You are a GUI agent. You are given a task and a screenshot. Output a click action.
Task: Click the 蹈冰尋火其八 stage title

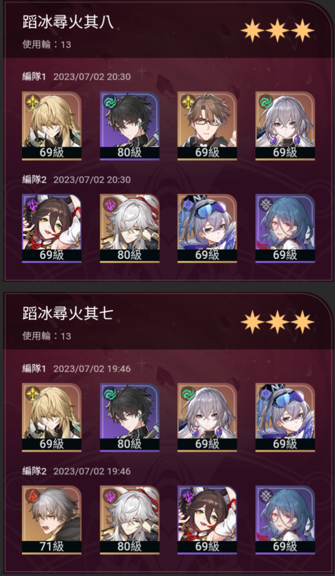[68, 22]
